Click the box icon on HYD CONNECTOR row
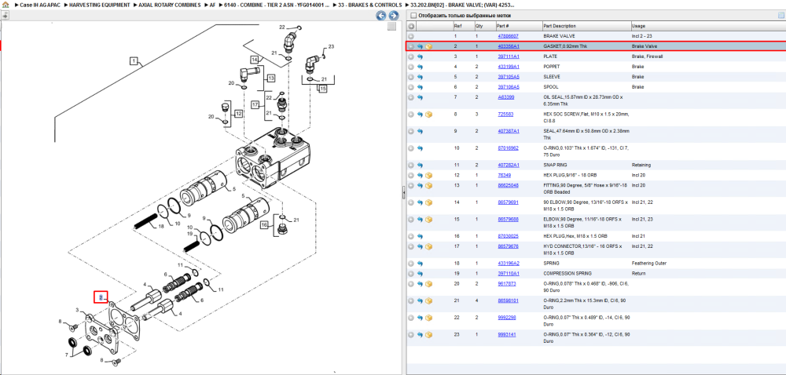Image resolution: width=786 pixels, height=375 pixels. pos(429,246)
